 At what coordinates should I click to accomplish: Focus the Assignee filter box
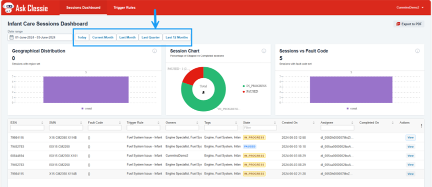tap(337, 128)
